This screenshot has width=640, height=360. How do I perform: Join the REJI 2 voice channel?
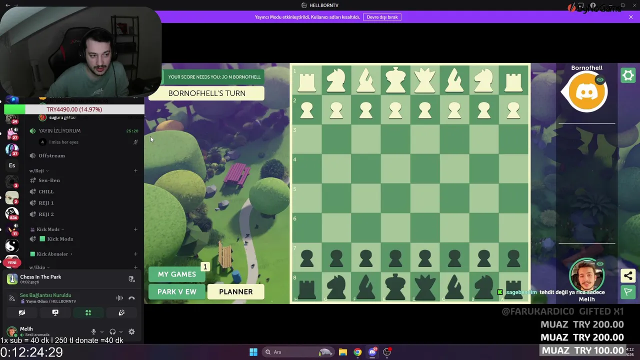point(46,214)
